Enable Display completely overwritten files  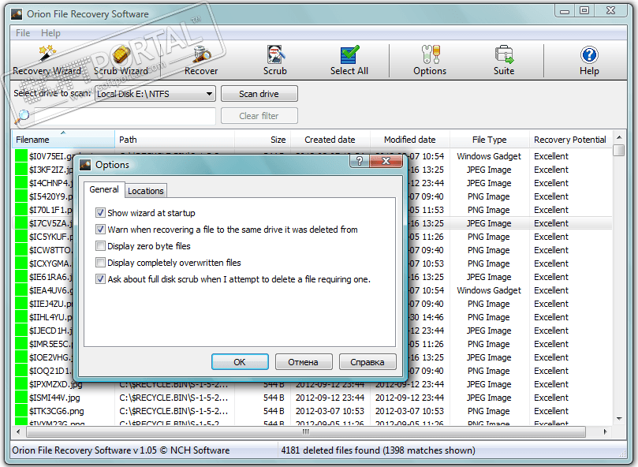[x=100, y=263]
